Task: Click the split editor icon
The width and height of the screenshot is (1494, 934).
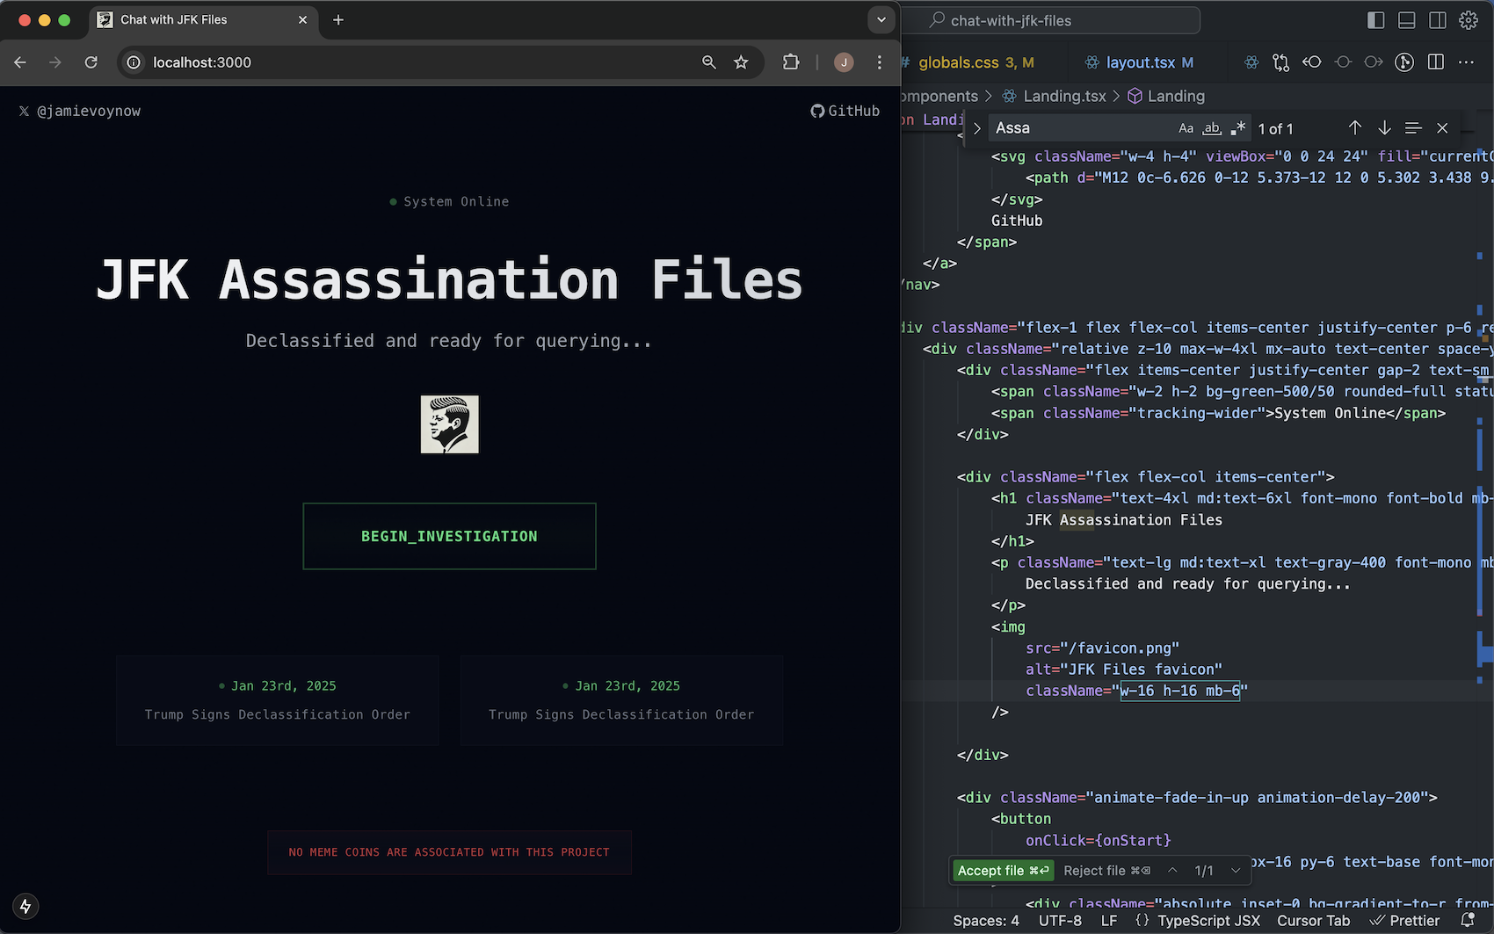Action: (x=1436, y=62)
